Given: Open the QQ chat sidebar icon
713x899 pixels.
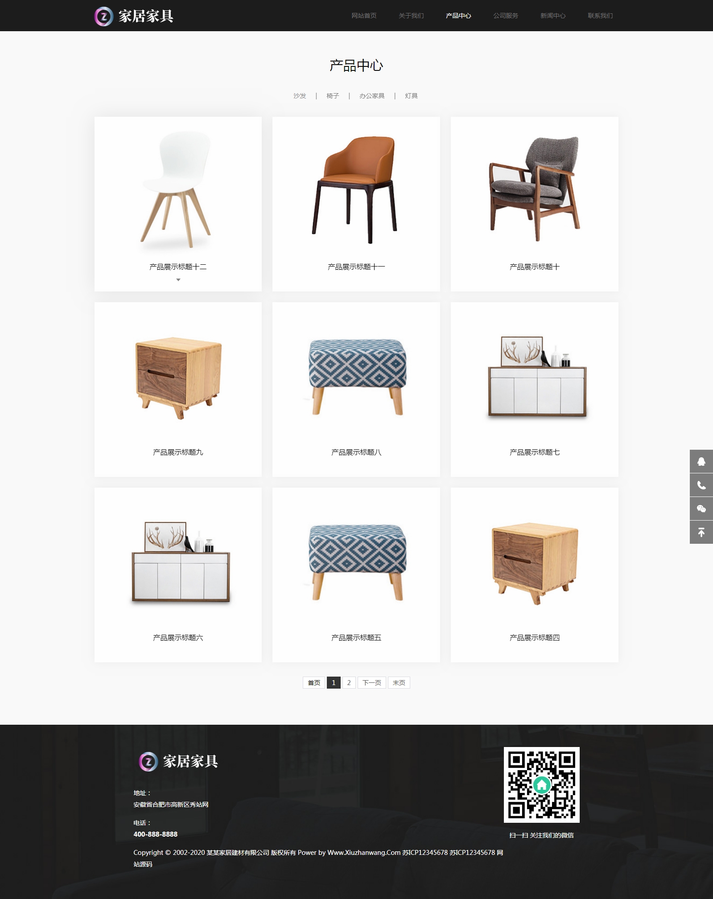Looking at the screenshot, I should click(701, 461).
